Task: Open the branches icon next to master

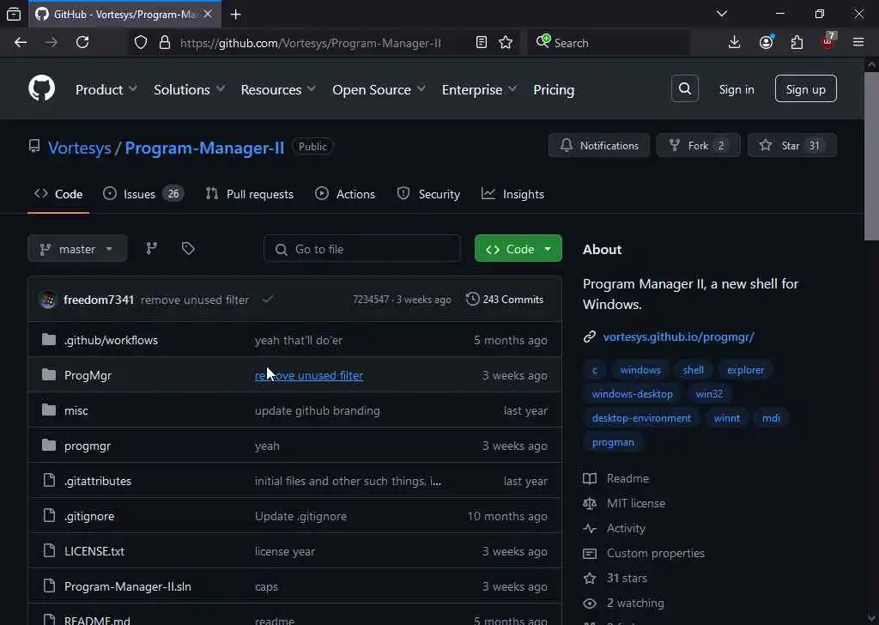Action: [151, 248]
